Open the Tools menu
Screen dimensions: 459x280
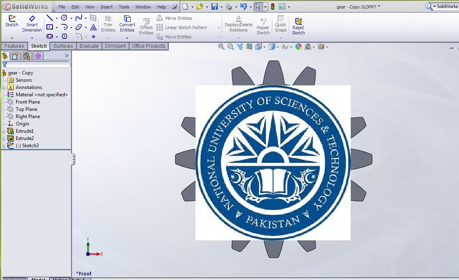[x=124, y=7]
